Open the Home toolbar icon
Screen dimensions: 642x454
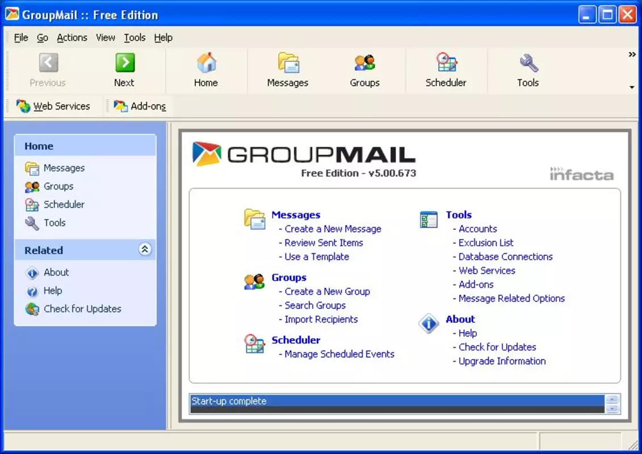pos(207,62)
